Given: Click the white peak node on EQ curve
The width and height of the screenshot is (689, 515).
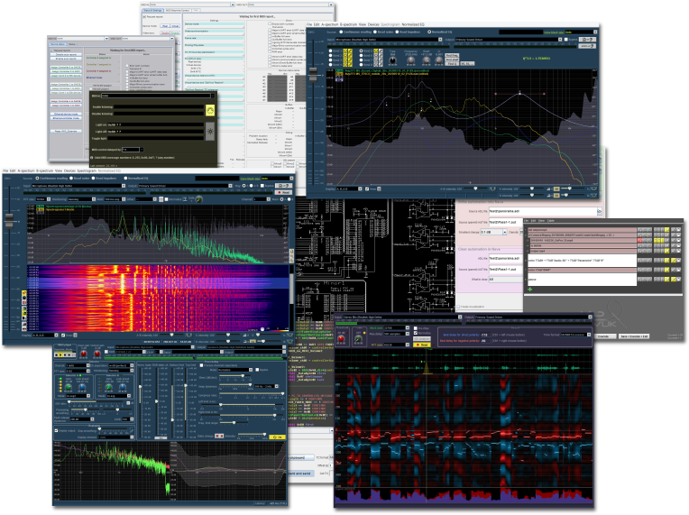Looking at the screenshot, I should 520,94.
